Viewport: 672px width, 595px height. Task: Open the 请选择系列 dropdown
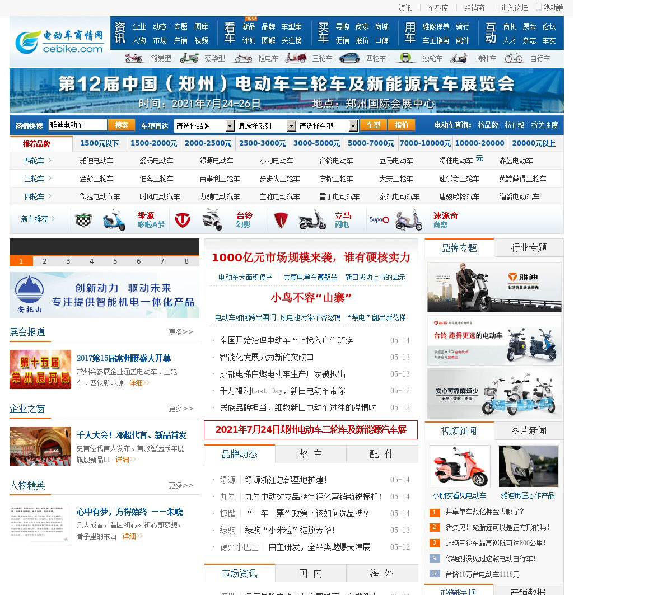click(x=266, y=126)
